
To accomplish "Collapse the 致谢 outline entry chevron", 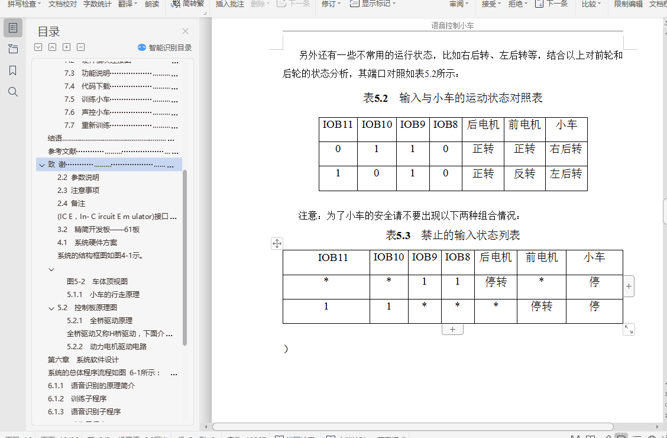I will pyautogui.click(x=41, y=165).
